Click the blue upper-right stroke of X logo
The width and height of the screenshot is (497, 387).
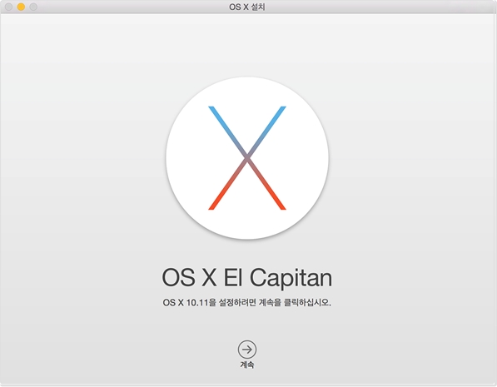(267, 130)
